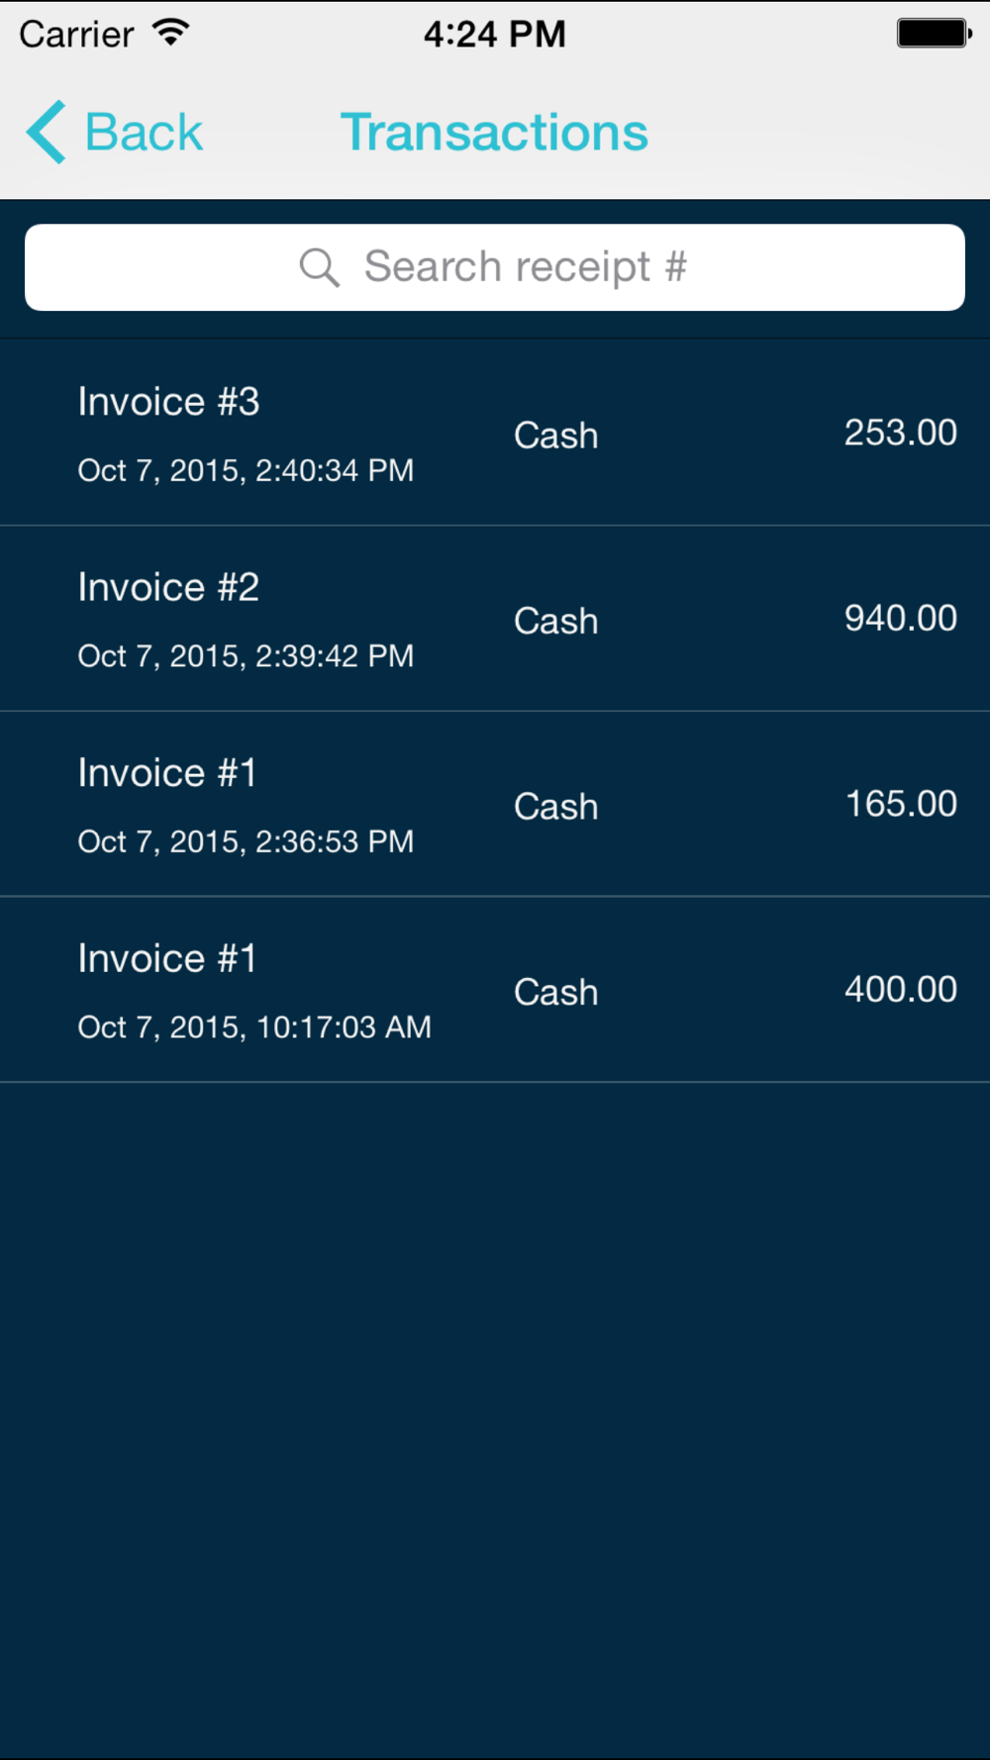Tap the back chevron arrow icon
Viewport: 990px width, 1760px height.
pyautogui.click(x=46, y=132)
